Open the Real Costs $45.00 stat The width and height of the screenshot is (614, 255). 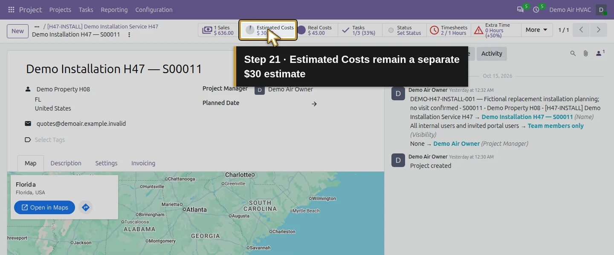316,30
